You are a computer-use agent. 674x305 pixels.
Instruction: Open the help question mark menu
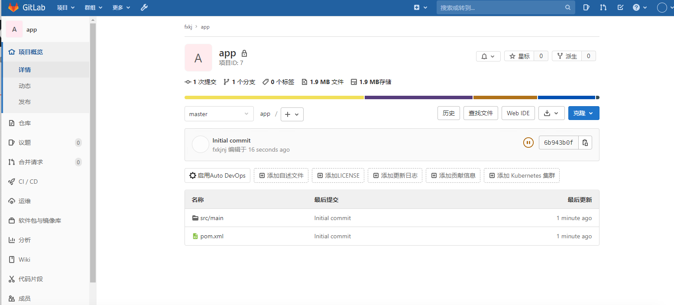click(x=640, y=7)
